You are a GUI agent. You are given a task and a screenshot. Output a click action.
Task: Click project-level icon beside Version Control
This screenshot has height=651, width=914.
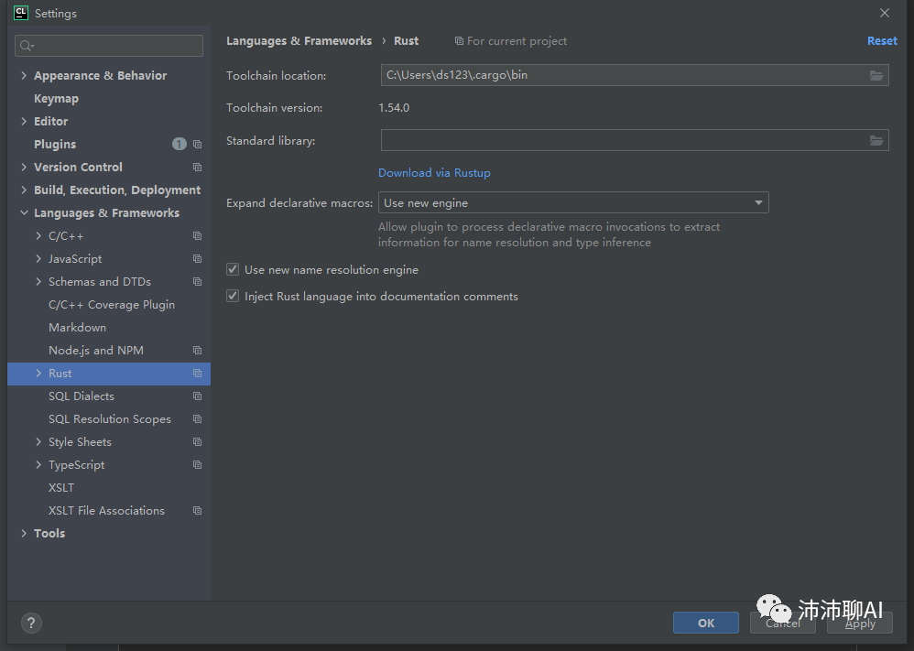(197, 168)
